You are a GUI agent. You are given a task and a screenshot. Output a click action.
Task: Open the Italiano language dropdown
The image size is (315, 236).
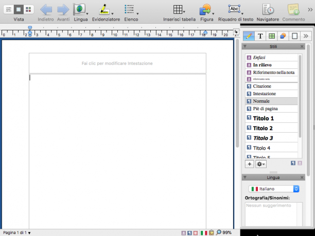click(274, 189)
